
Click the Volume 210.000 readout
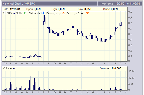[111, 68]
